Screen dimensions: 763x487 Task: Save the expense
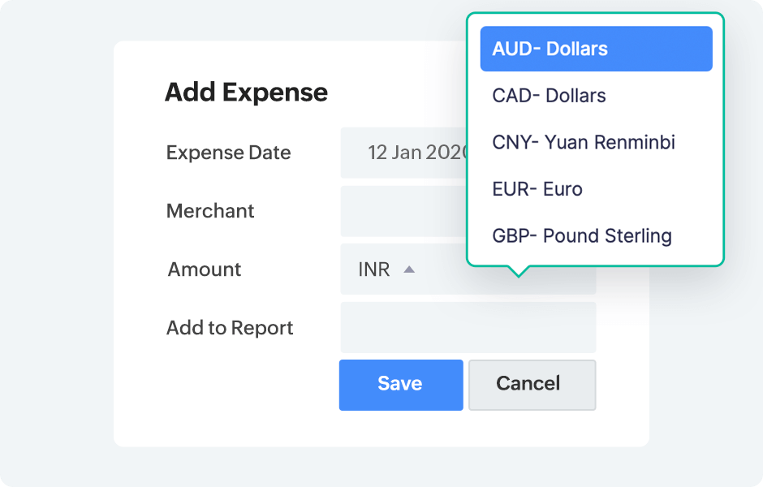coord(400,384)
